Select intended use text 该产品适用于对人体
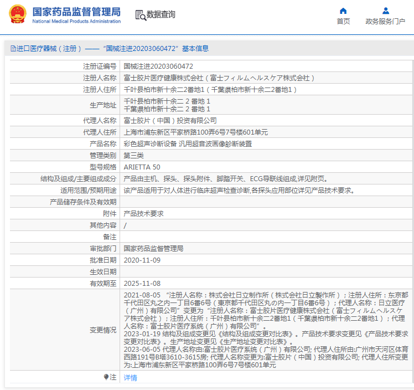This screenshot has height=390, width=414. point(239,190)
